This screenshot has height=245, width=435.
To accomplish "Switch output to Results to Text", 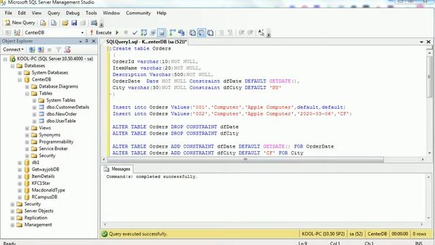I will click(192, 33).
